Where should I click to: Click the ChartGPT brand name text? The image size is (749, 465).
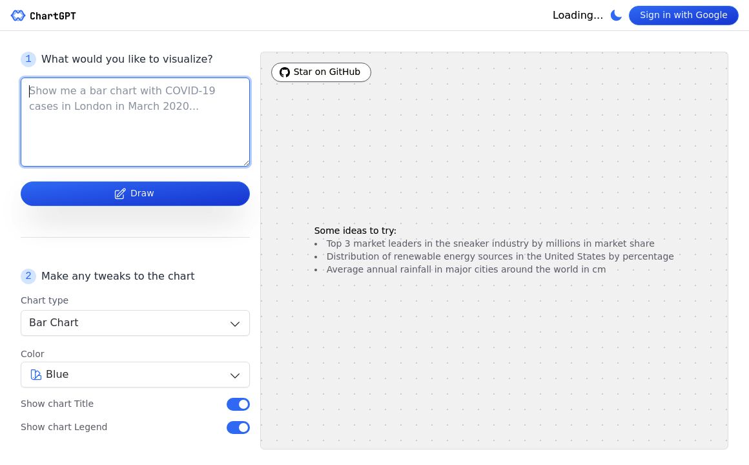click(x=53, y=16)
